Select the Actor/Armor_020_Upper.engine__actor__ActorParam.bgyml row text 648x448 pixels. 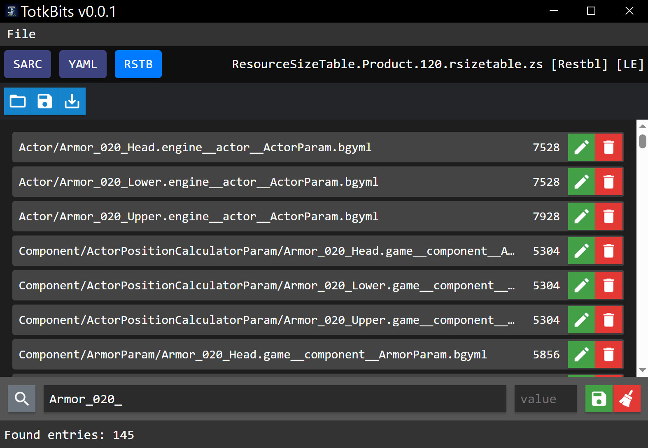coord(198,216)
